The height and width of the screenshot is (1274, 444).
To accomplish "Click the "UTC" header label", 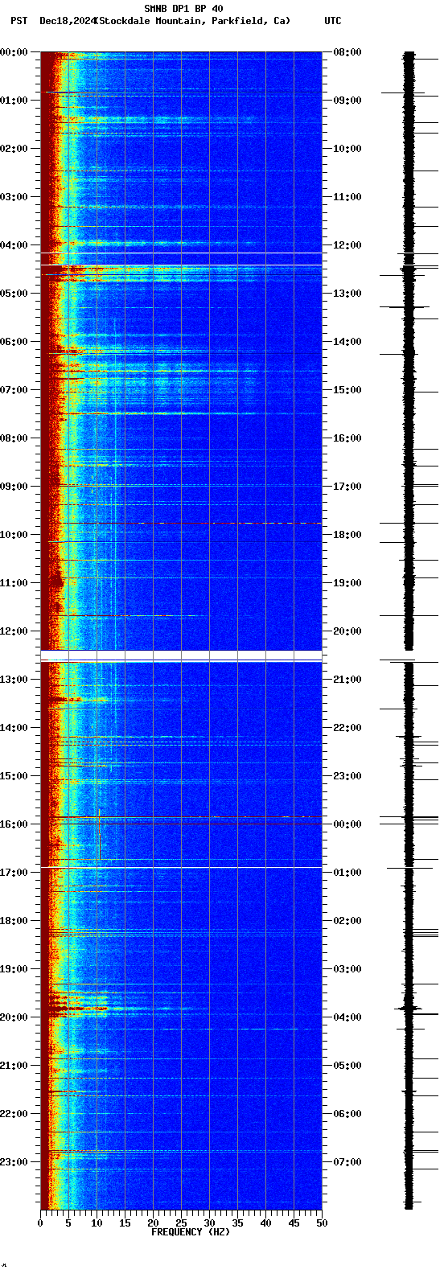I will [x=333, y=21].
